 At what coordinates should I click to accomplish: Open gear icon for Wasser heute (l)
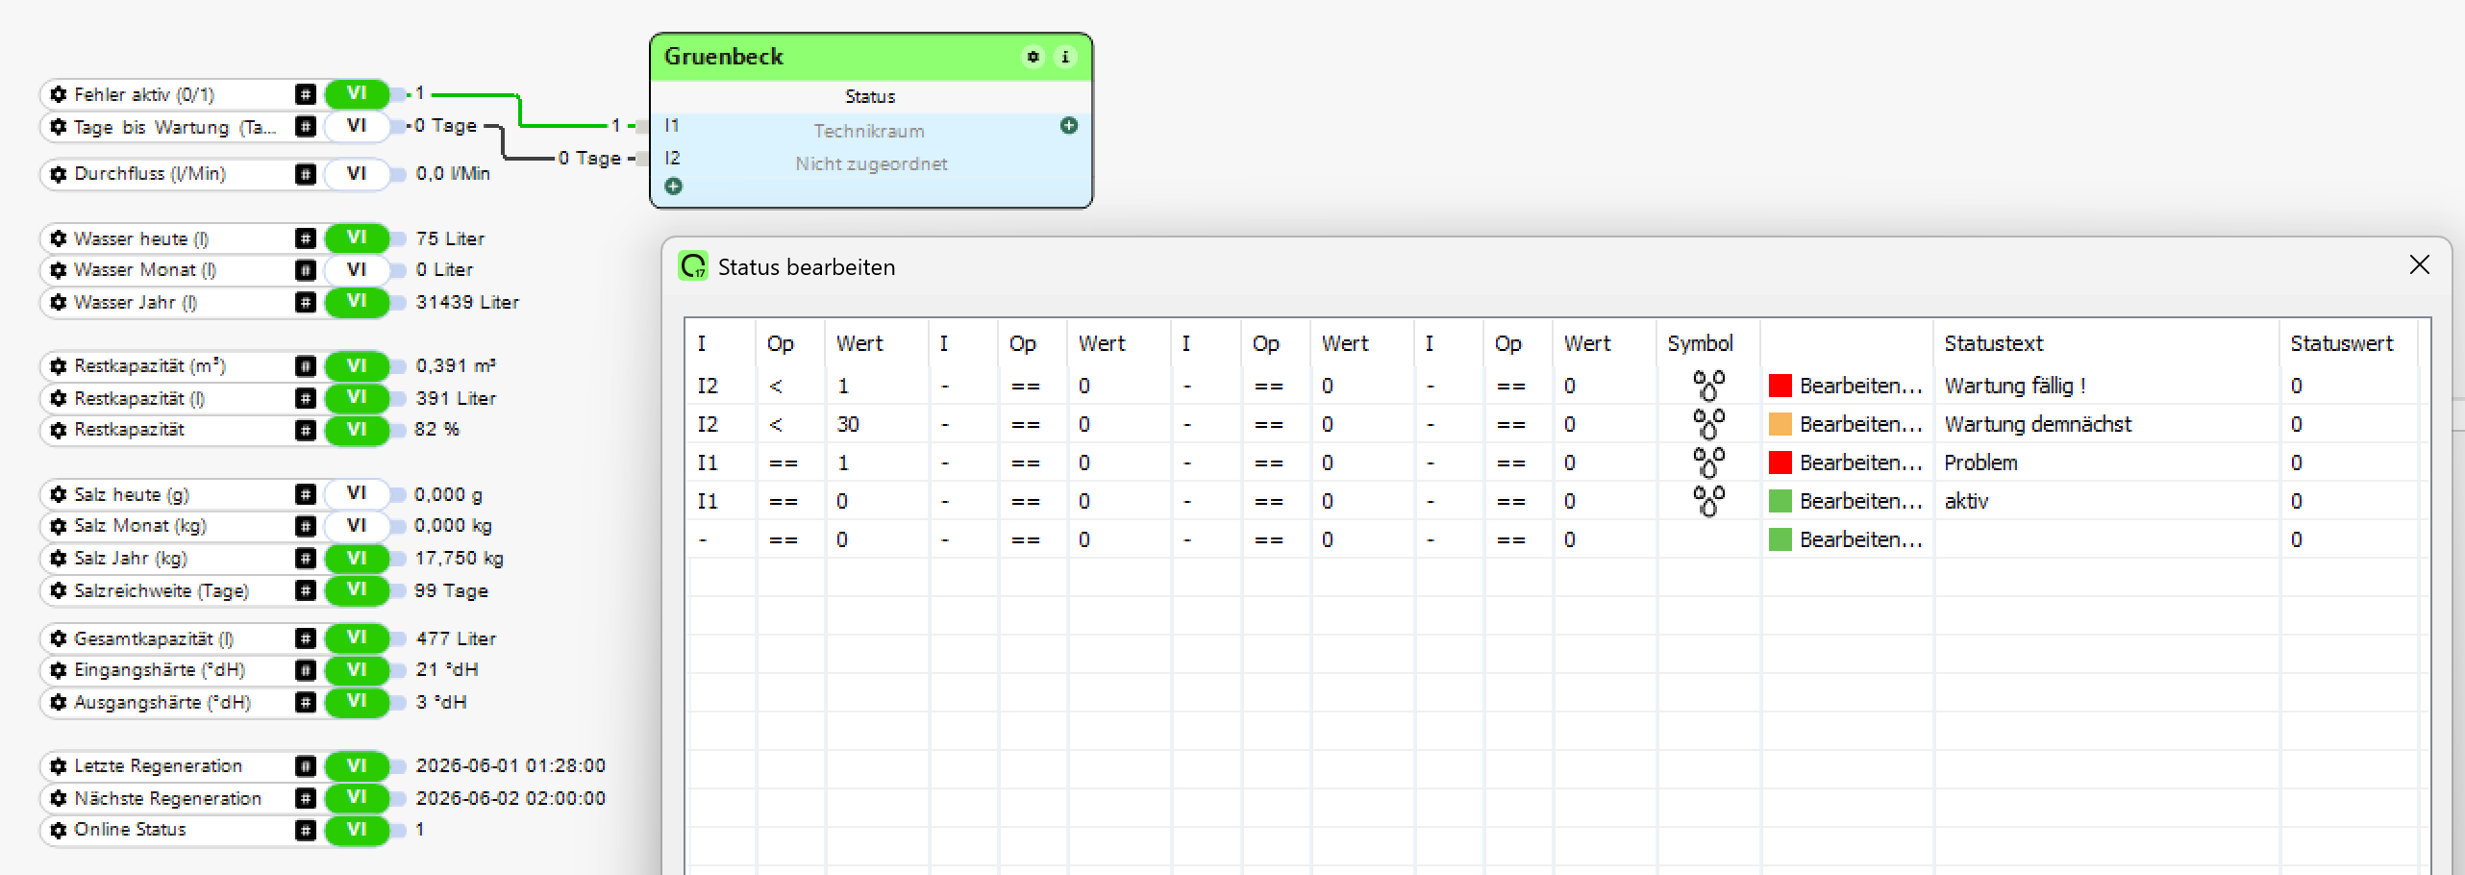click(59, 238)
